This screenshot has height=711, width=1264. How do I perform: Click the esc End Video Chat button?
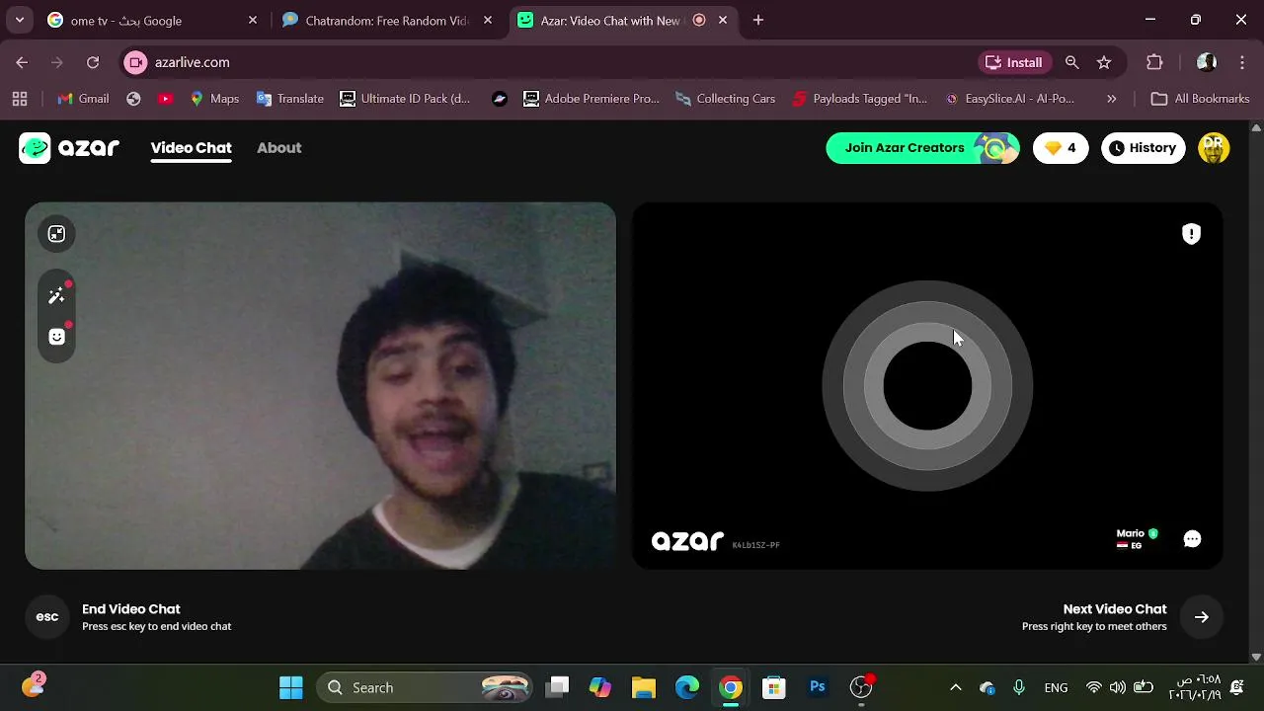coord(47,617)
